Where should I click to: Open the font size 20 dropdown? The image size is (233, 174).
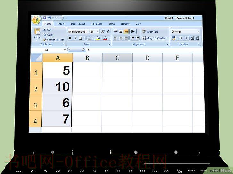tap(98, 31)
